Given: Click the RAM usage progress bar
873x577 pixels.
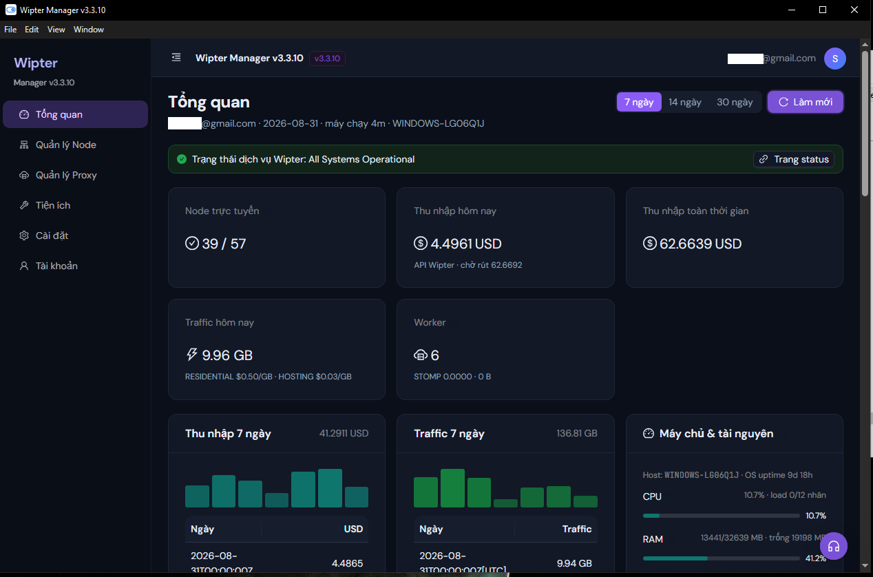Looking at the screenshot, I should 721,558.
